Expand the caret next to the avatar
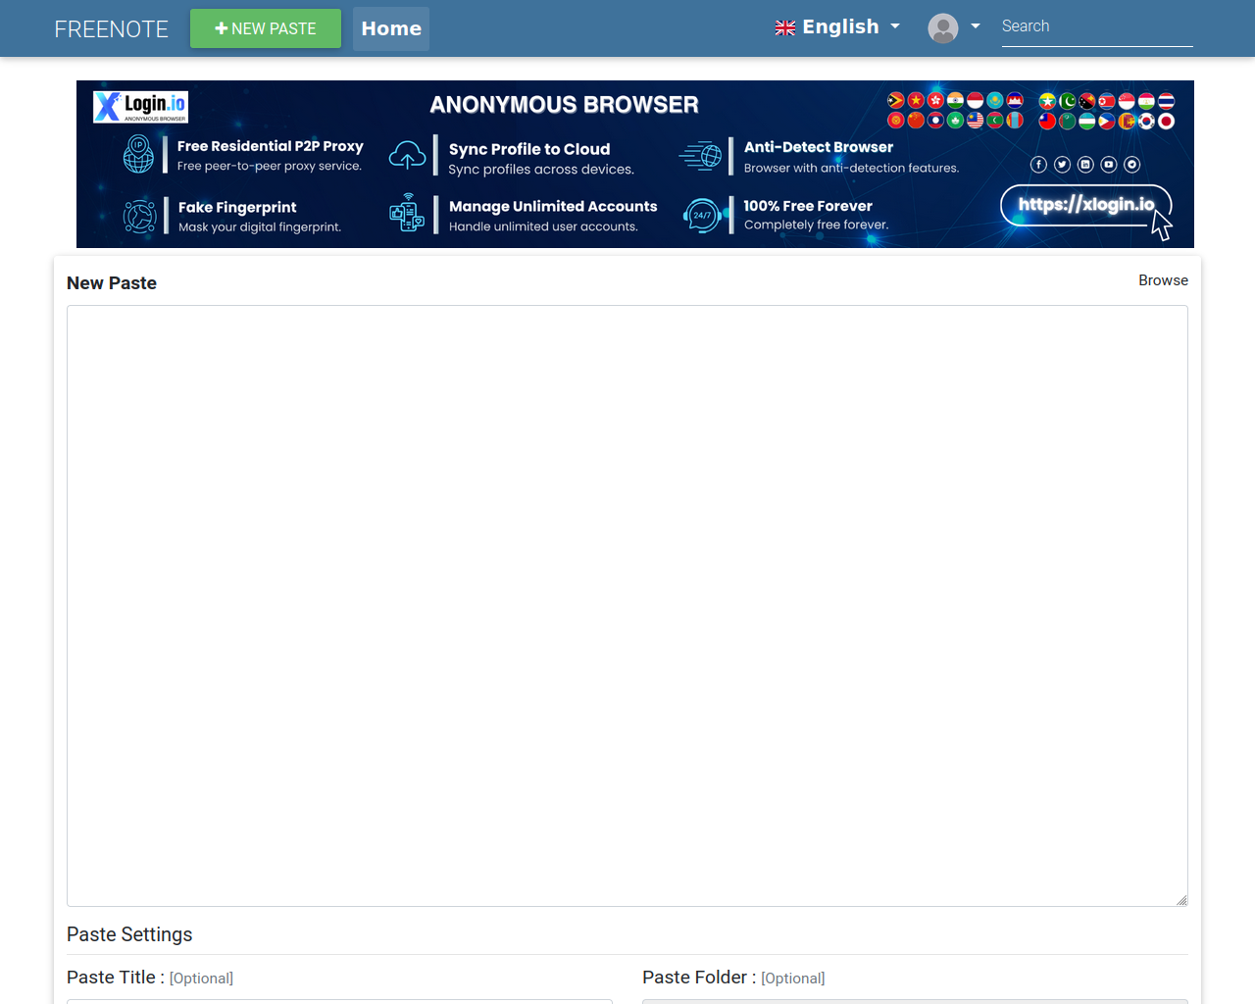 (976, 26)
